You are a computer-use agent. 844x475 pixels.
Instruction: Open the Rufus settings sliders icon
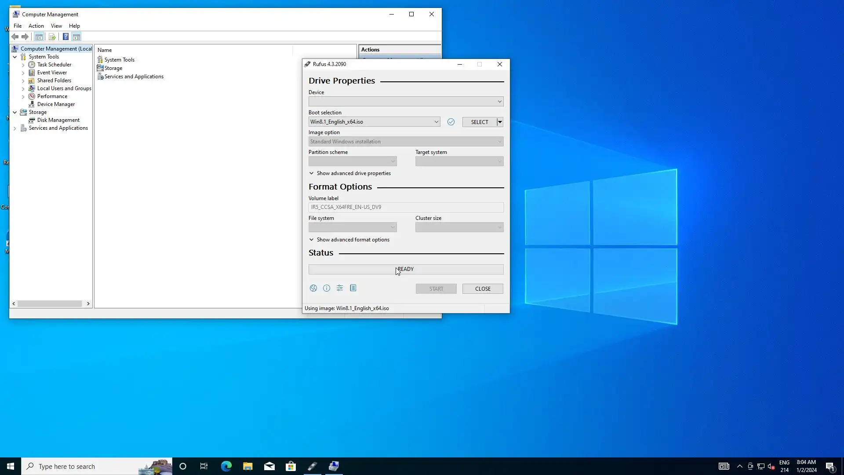click(340, 288)
